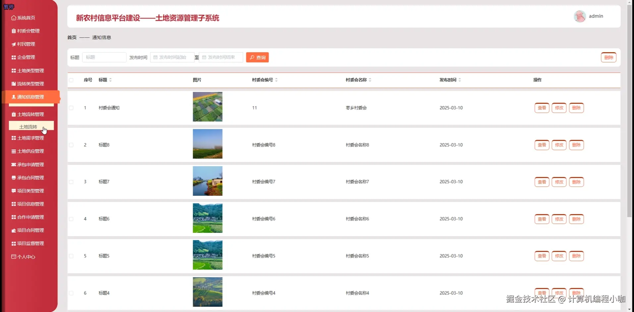Check the checkbox for row 1 村委会通知
The image size is (634, 312).
coord(71,108)
